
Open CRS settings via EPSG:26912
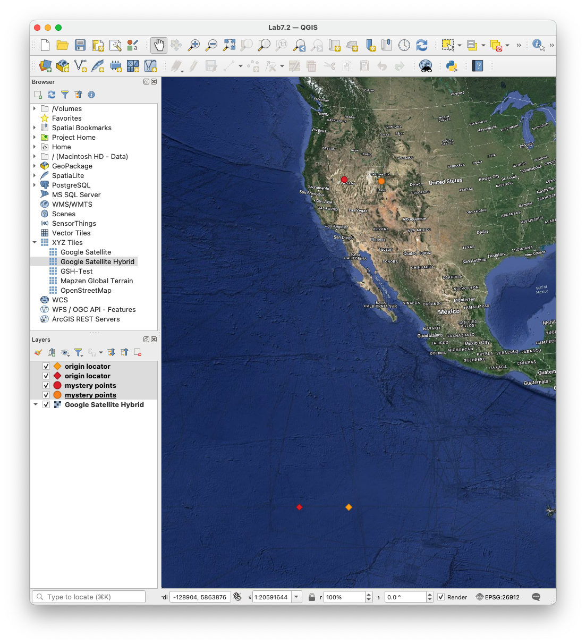[498, 597]
